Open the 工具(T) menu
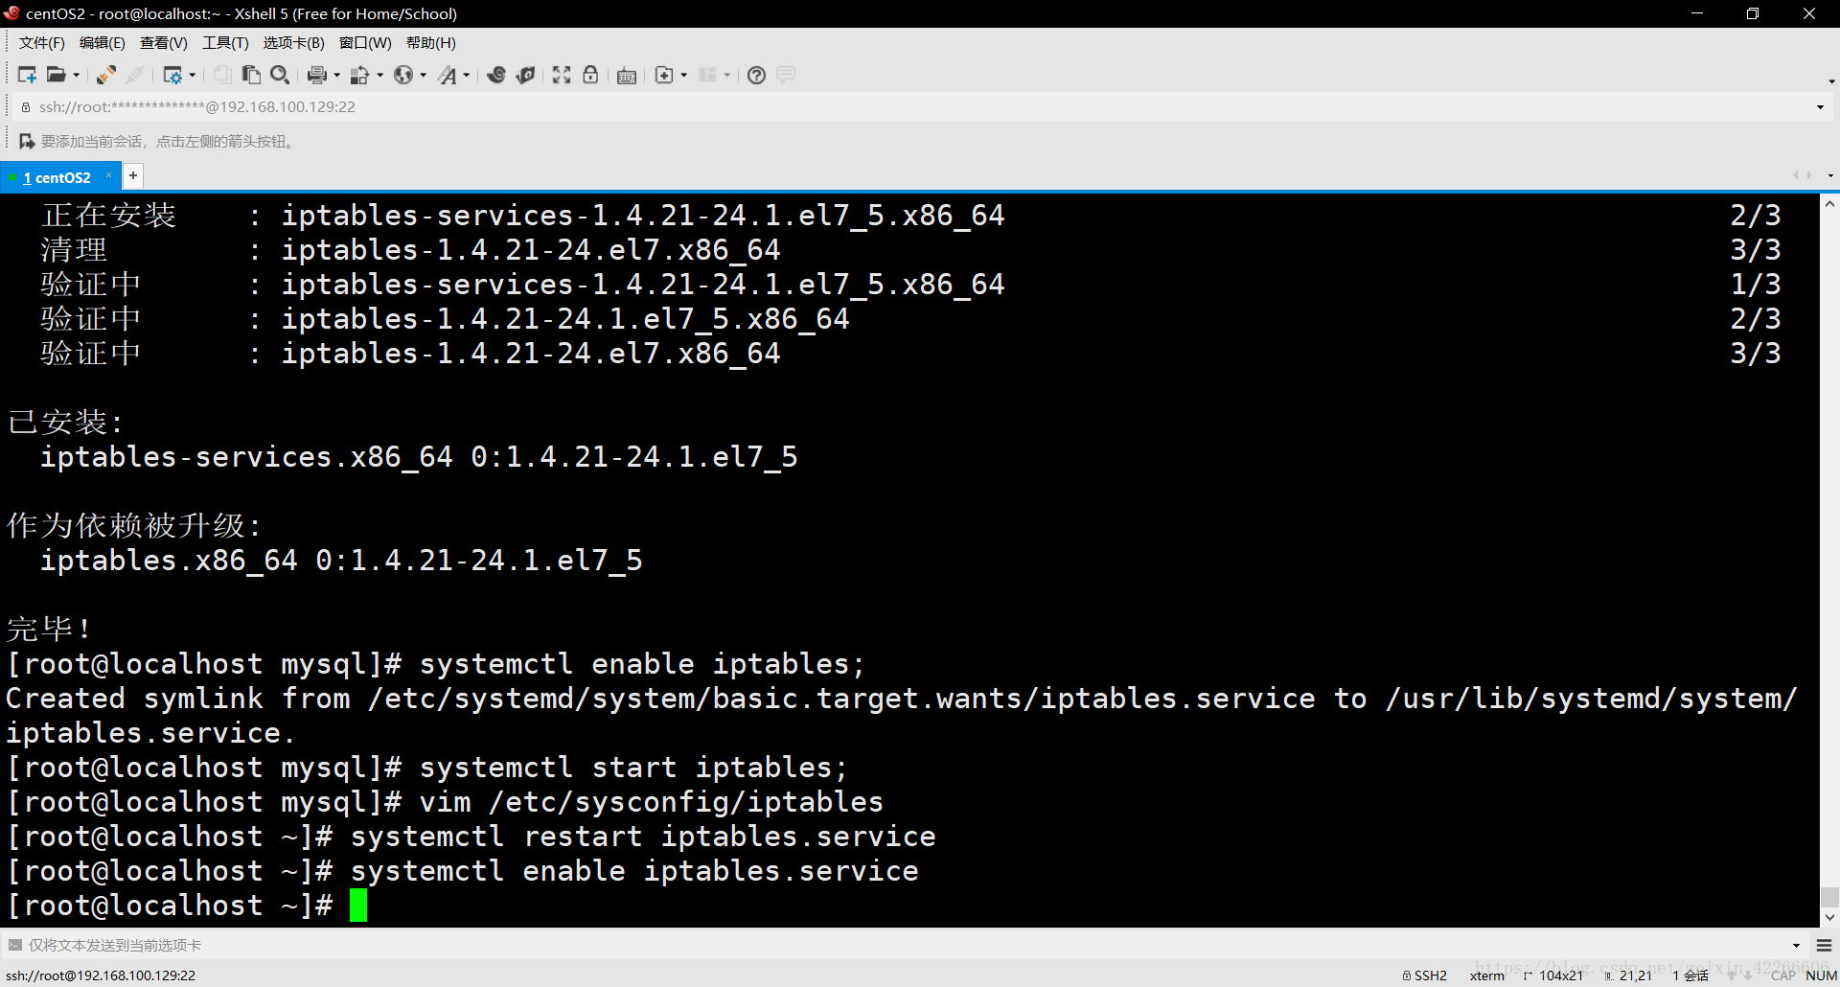Viewport: 1840px width, 987px height. (225, 43)
